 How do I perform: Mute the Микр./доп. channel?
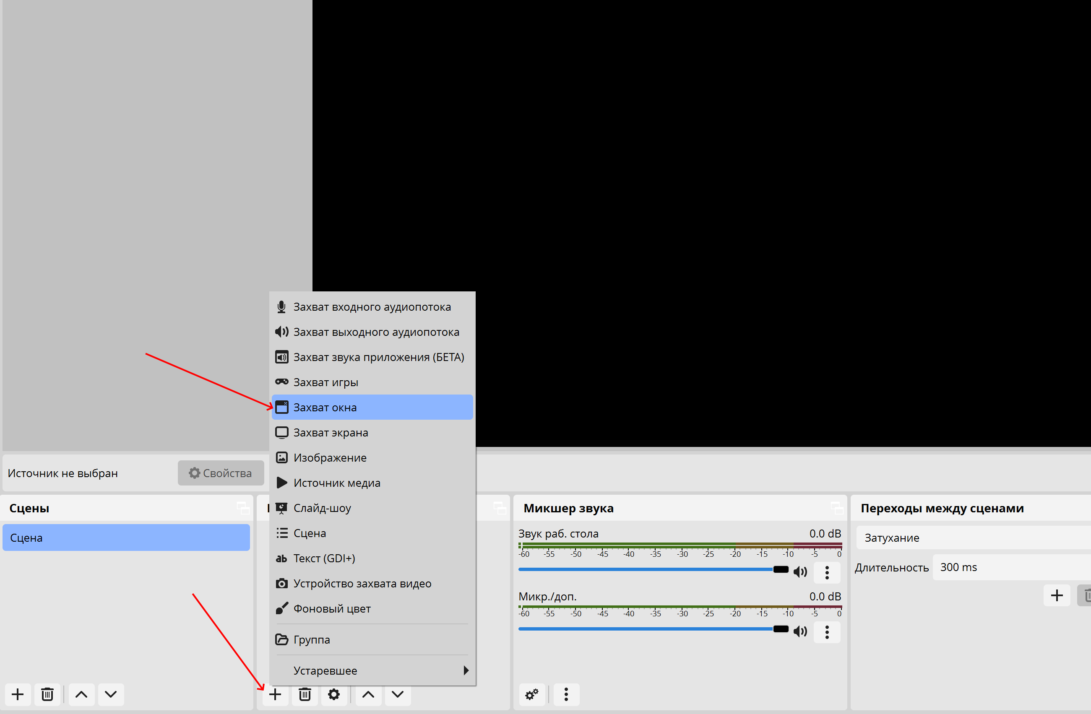pyautogui.click(x=800, y=631)
